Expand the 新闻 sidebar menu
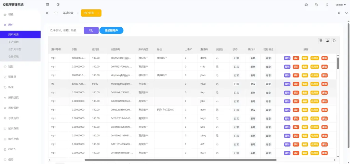 [x=20, y=87]
